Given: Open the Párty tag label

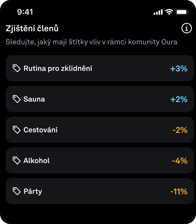Looking at the screenshot, I should (x=33, y=191).
